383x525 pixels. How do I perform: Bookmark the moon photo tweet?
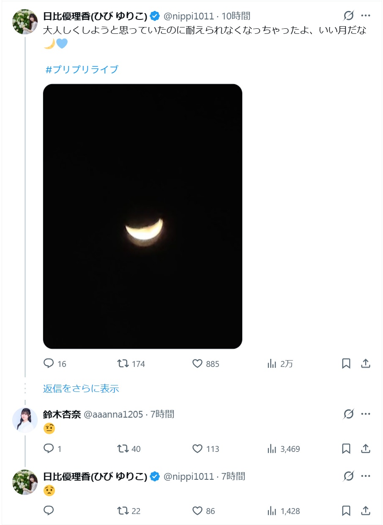[346, 364]
